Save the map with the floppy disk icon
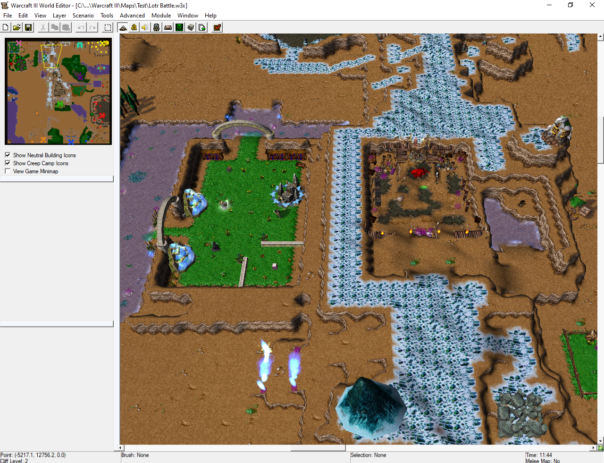 pos(28,27)
